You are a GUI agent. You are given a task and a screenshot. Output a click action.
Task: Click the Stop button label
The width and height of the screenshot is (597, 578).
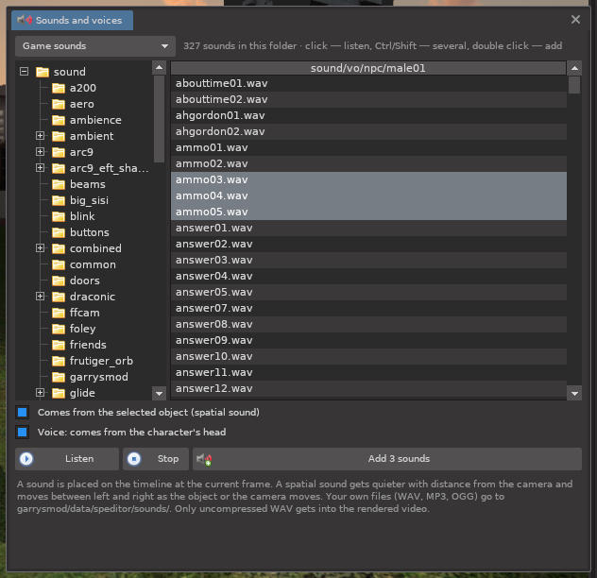click(x=168, y=459)
